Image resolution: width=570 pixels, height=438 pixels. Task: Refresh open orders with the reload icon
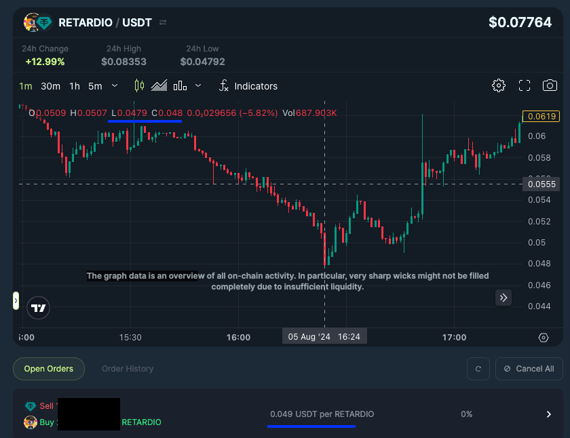click(x=478, y=369)
